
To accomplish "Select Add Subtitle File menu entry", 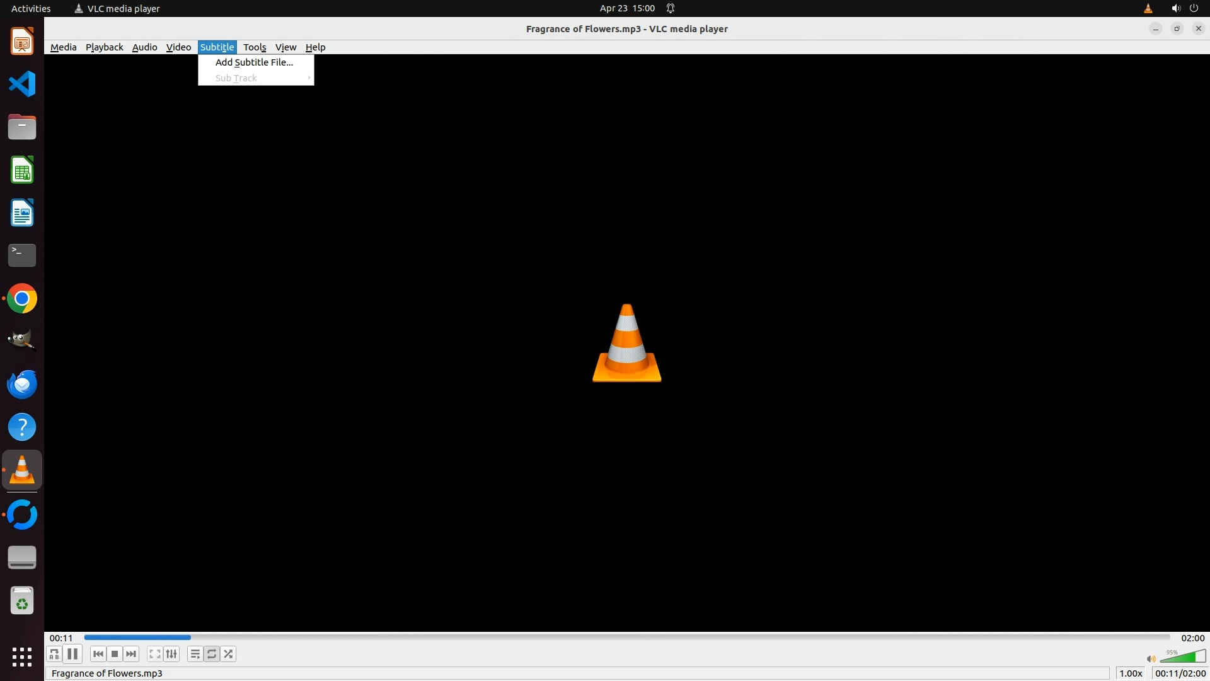I will coord(254,62).
